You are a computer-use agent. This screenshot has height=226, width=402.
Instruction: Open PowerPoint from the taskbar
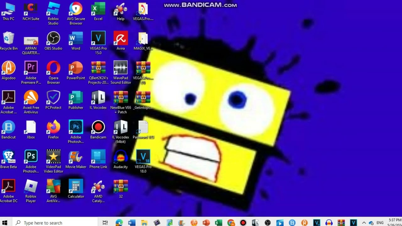coord(206,223)
